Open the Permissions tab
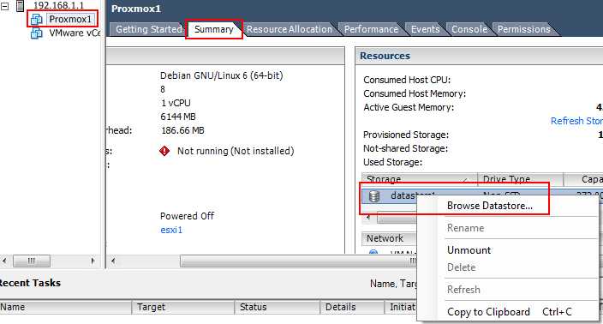 click(x=524, y=29)
